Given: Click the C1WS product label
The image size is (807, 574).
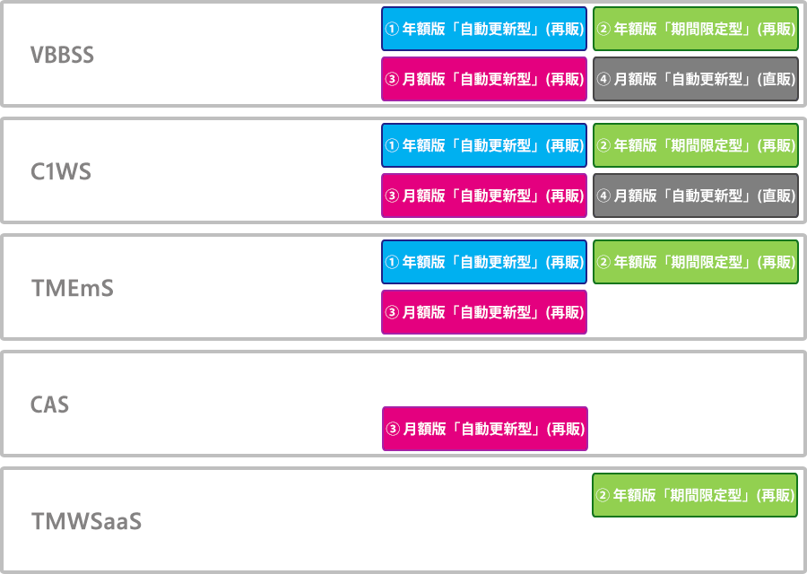Looking at the screenshot, I should (61, 172).
